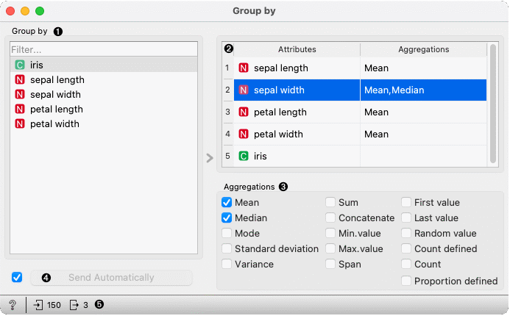510x316 pixels.
Task: Toggle the Send Automatically checkbox
Action: (17, 277)
